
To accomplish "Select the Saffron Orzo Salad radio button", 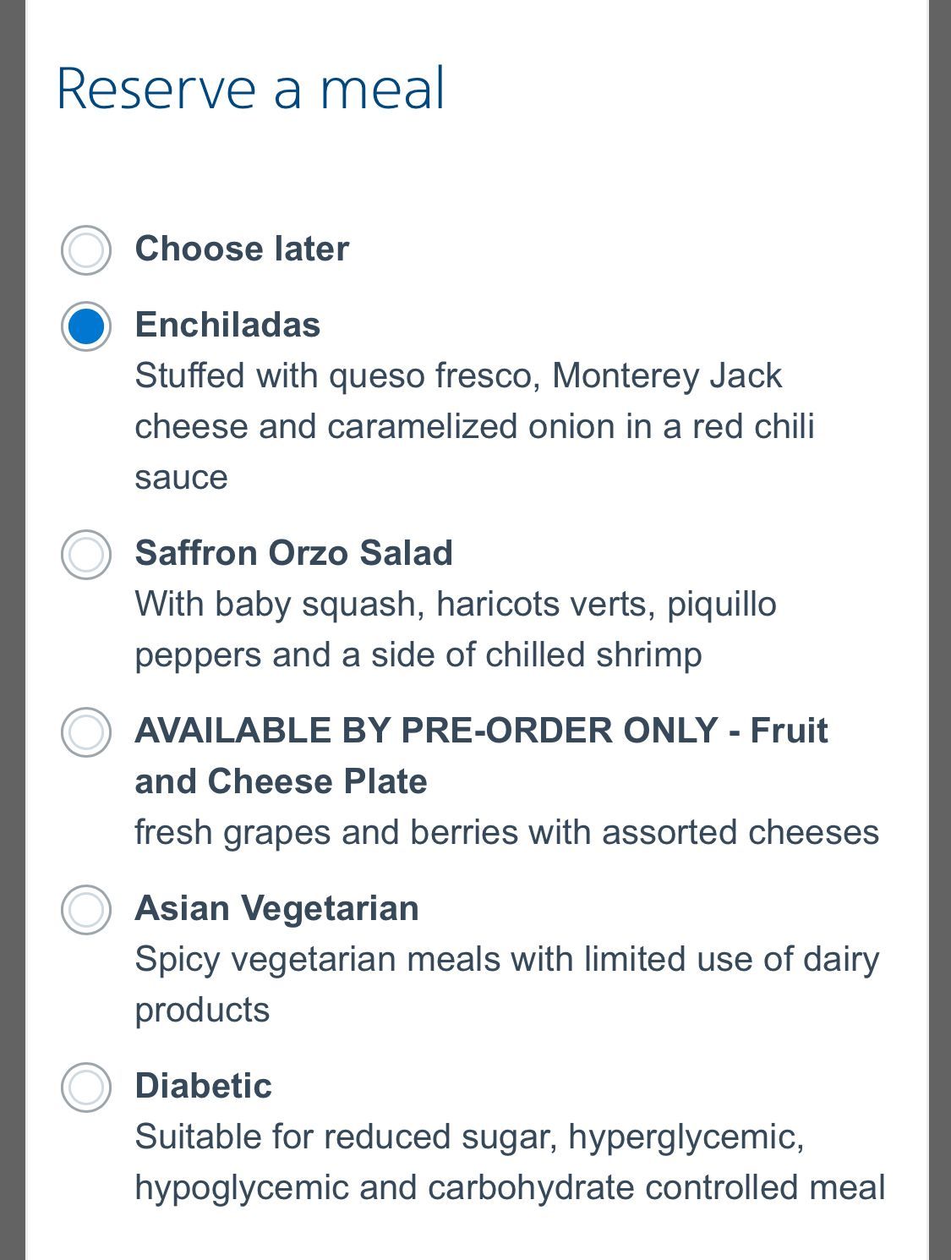I will 86,555.
